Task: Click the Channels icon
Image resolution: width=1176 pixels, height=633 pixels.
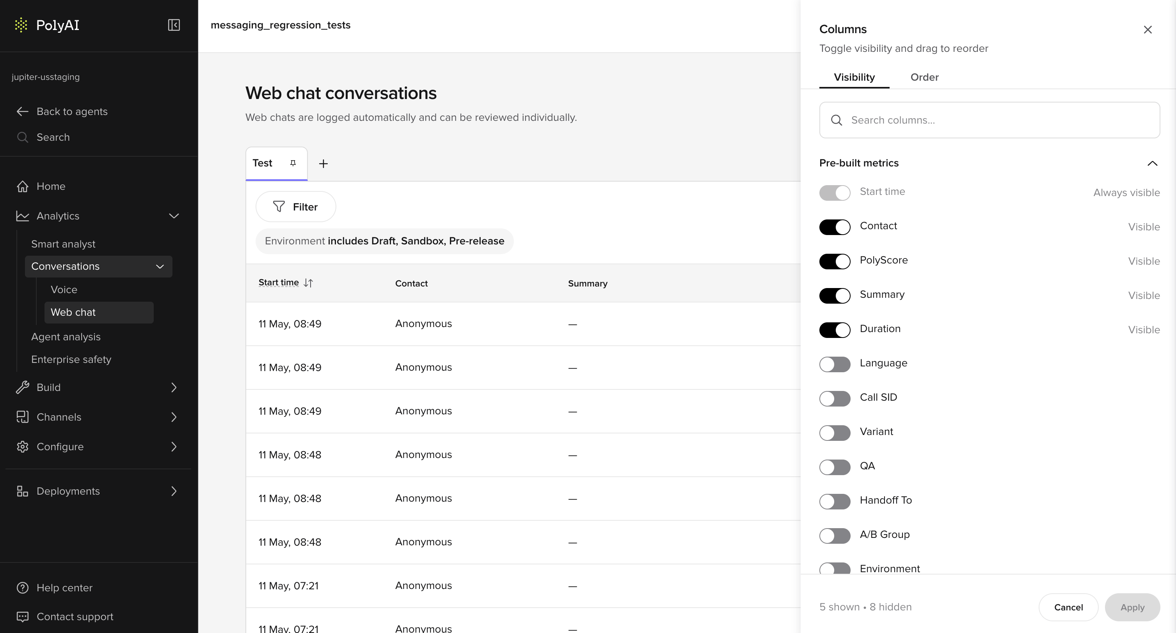Action: point(22,417)
